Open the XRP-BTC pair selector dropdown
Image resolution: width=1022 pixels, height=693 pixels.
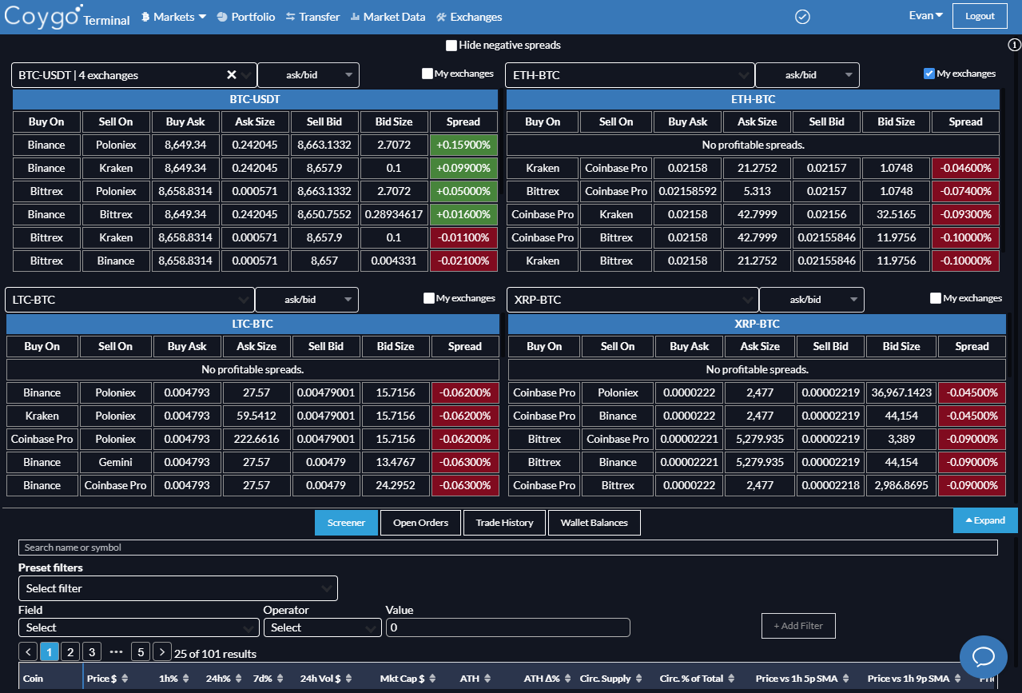pyautogui.click(x=633, y=300)
